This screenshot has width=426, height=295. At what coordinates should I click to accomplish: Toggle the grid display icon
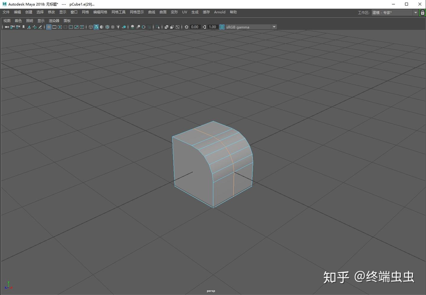coord(49,27)
